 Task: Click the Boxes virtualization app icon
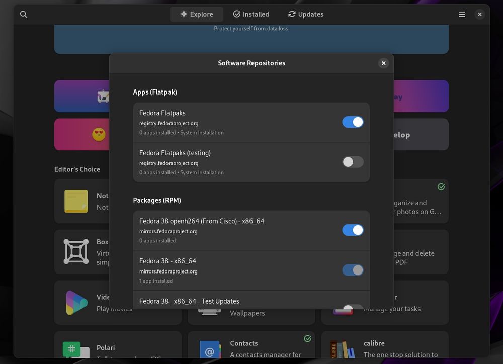click(x=76, y=252)
